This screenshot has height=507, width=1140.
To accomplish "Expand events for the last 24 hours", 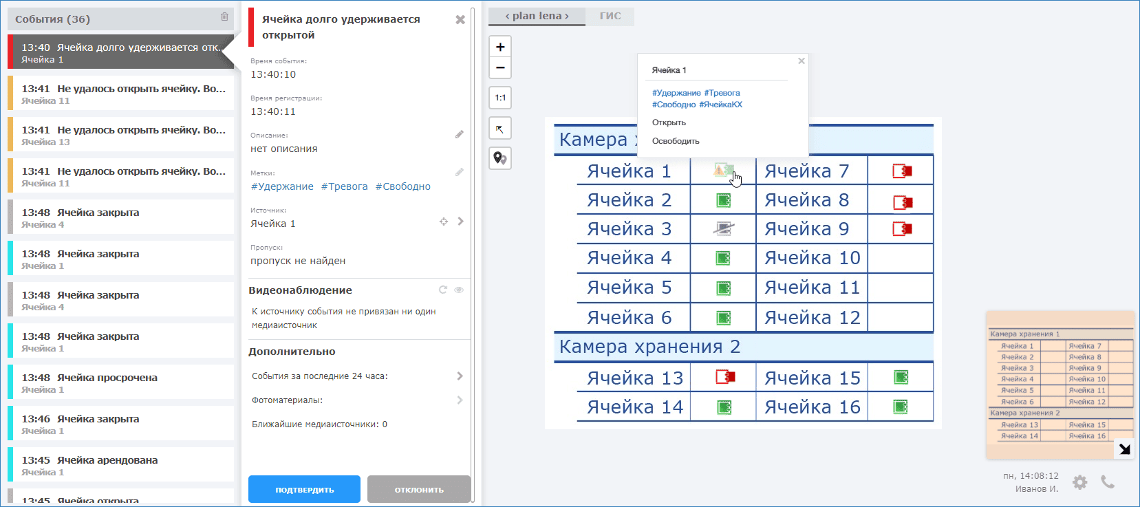I will coord(460,376).
